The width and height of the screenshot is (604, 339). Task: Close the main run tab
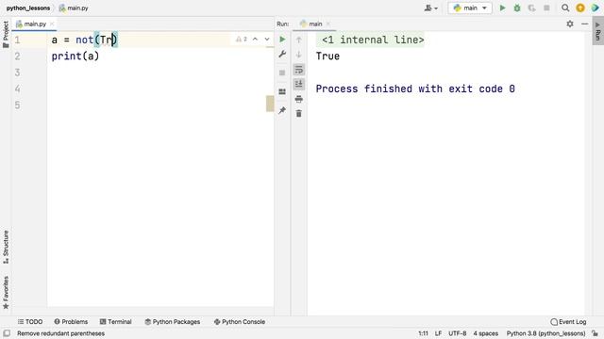328,24
